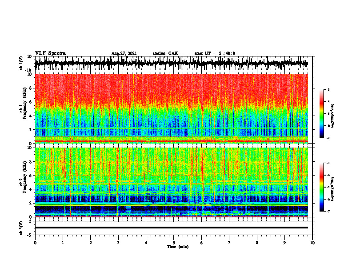The width and height of the screenshot is (352, 272).
Task: Click the time axis tick label "8"
Action: (x=257, y=243)
